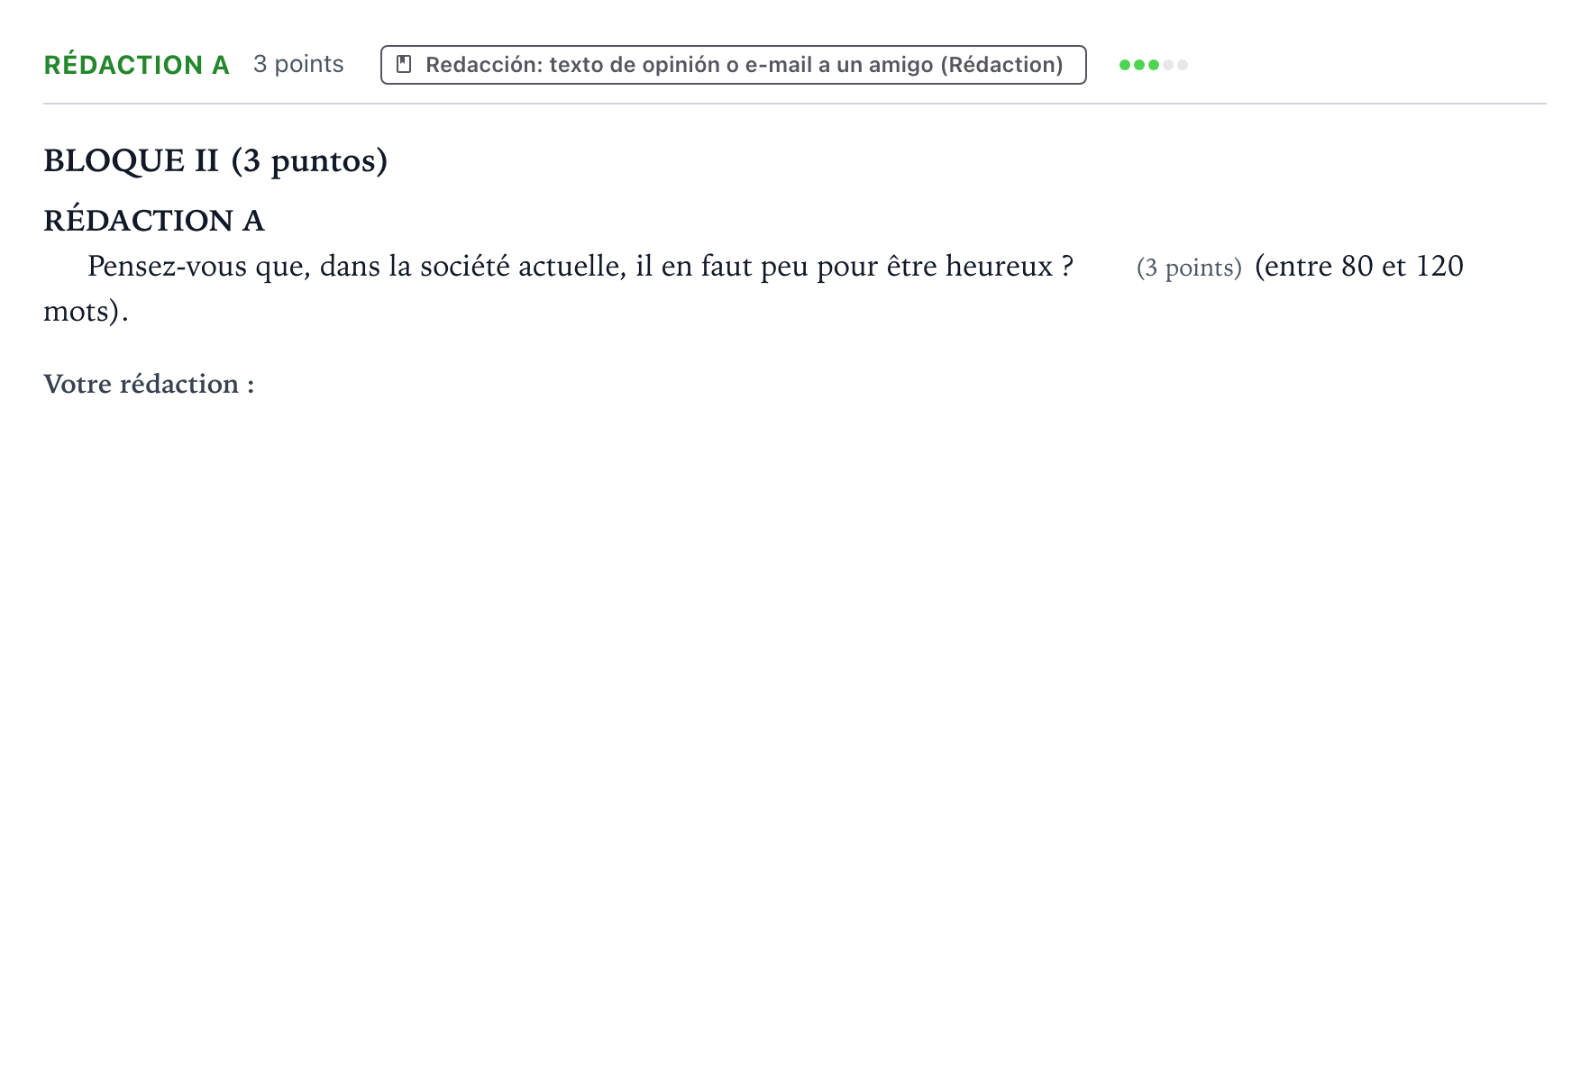Click the question text 'Pensez-vous que, dans la société actuelle'
The height and width of the screenshot is (1092, 1590).
pyautogui.click(x=357, y=267)
